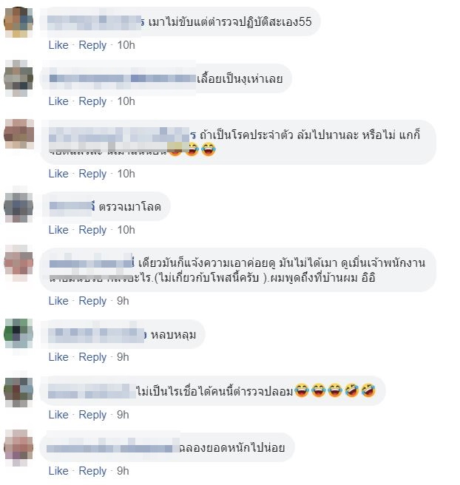This screenshot has width=460, height=485.
Task: Like the ถ้าเป็นโรคประจำตัว comment
Action: point(58,174)
